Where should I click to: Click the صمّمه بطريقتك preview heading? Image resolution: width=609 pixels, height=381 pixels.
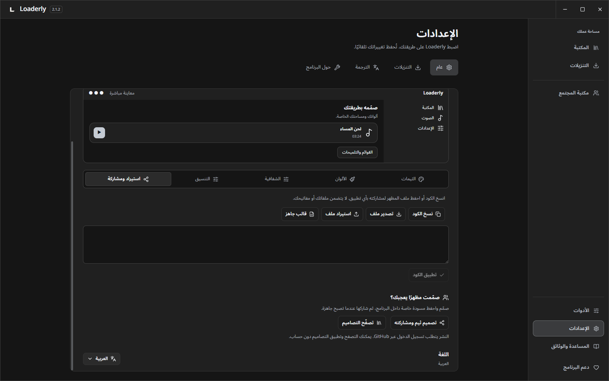pos(360,108)
